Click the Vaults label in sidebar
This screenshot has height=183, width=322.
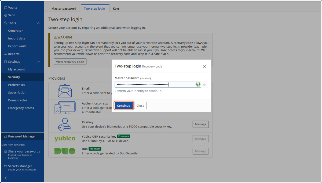13,8
